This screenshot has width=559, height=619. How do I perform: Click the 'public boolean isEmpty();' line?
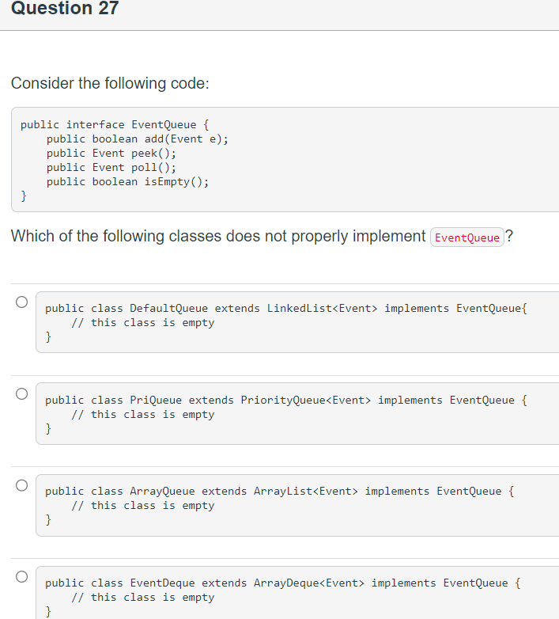click(x=128, y=181)
